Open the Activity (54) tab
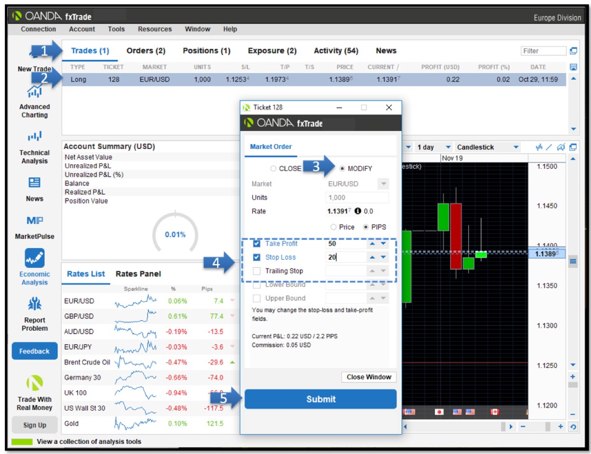 pyautogui.click(x=336, y=51)
